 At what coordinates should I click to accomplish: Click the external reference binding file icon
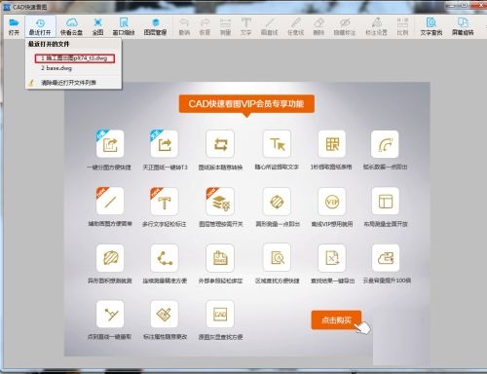click(220, 258)
